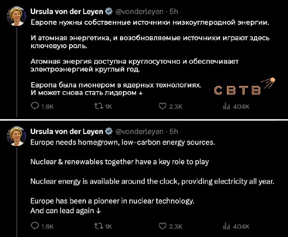Open the @vonderleyen handle in the top tweet

pos(139,12)
